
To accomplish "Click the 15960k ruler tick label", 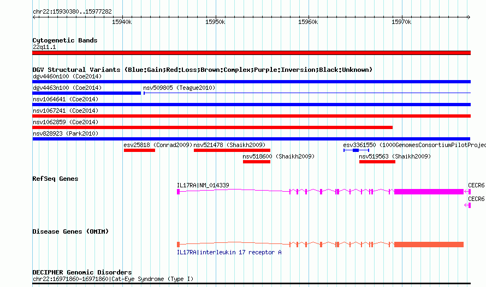I will click(308, 22).
